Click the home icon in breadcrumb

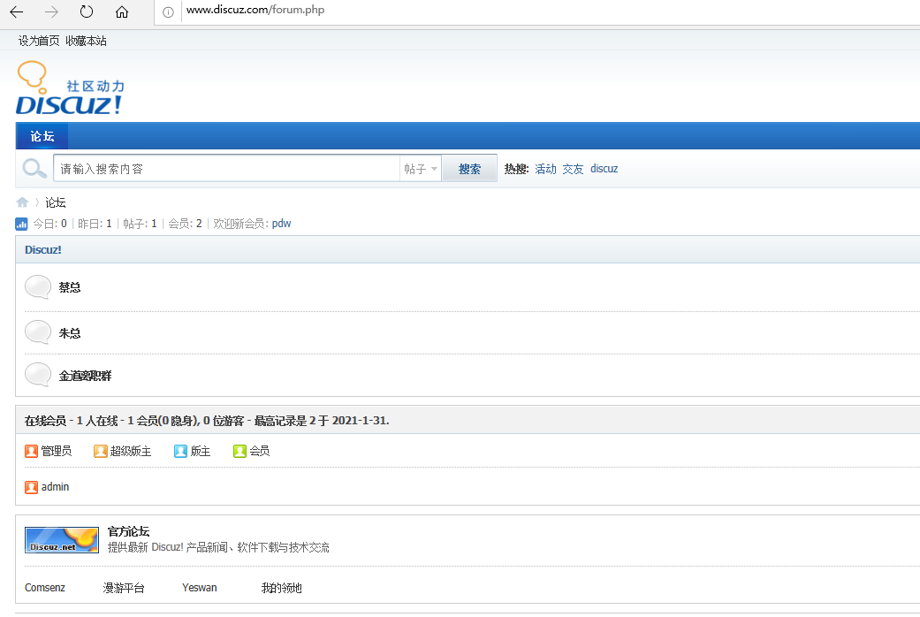coord(22,202)
